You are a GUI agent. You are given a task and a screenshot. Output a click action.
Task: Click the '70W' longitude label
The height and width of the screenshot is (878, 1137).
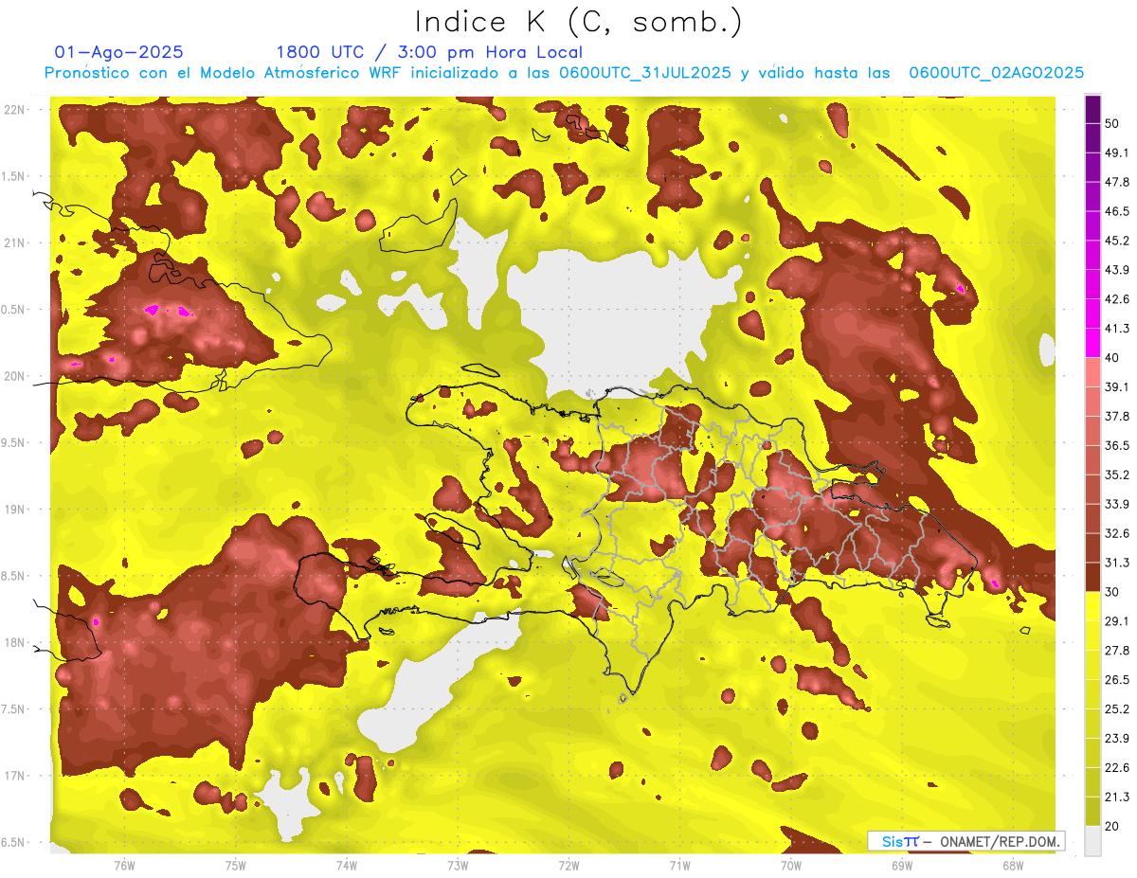(791, 865)
